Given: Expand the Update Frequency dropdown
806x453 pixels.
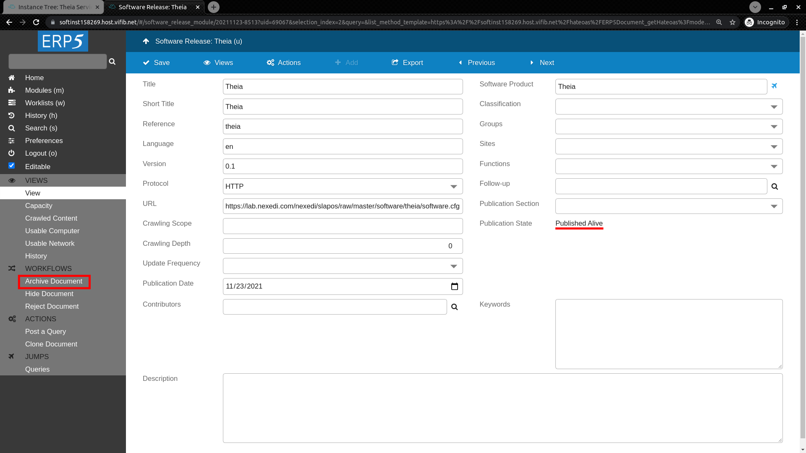Looking at the screenshot, I should pyautogui.click(x=454, y=266).
